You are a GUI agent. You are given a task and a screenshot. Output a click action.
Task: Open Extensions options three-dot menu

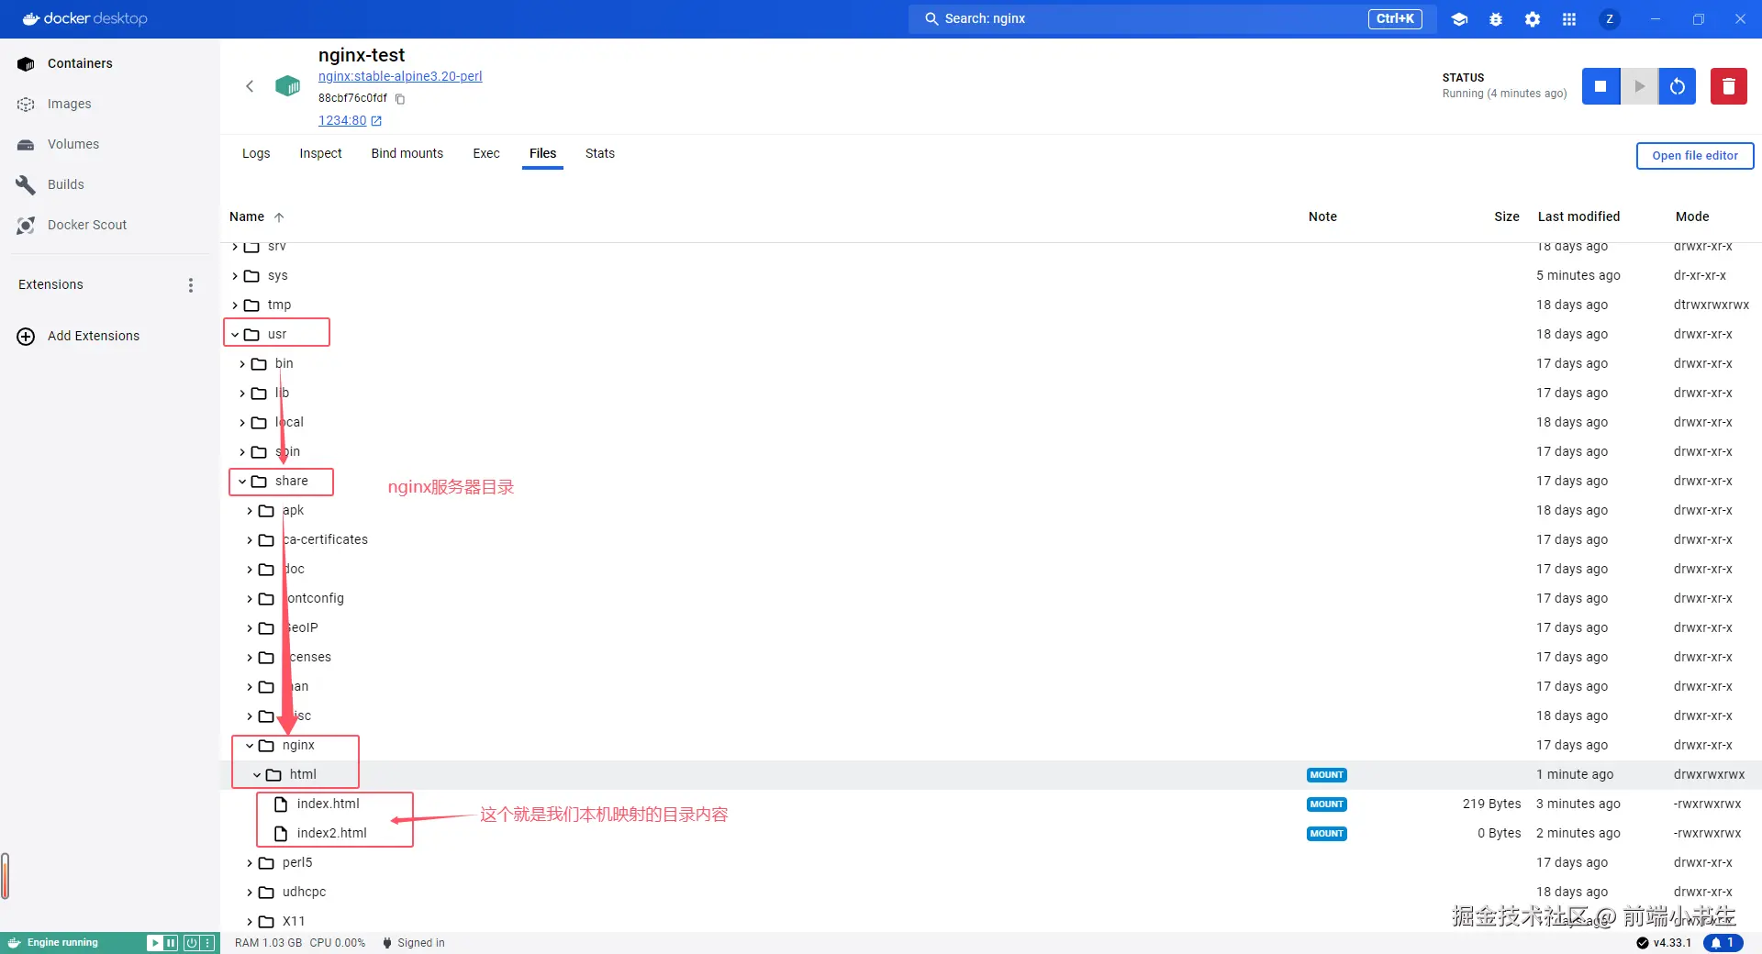tap(191, 285)
